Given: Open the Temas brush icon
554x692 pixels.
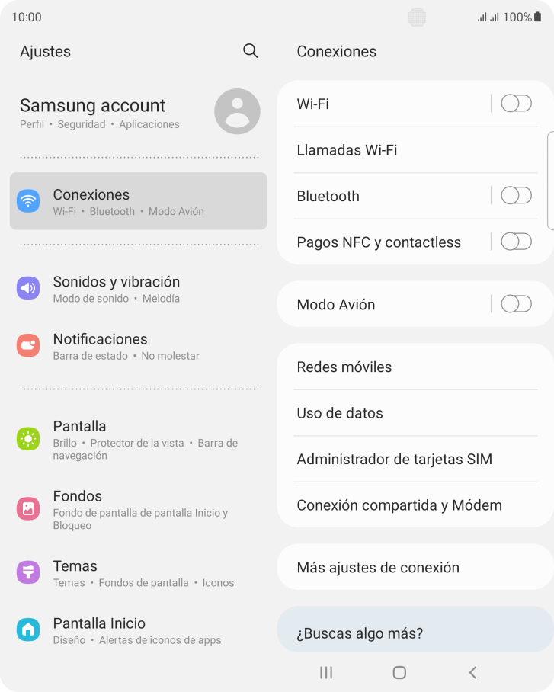Looking at the screenshot, I should coord(28,572).
